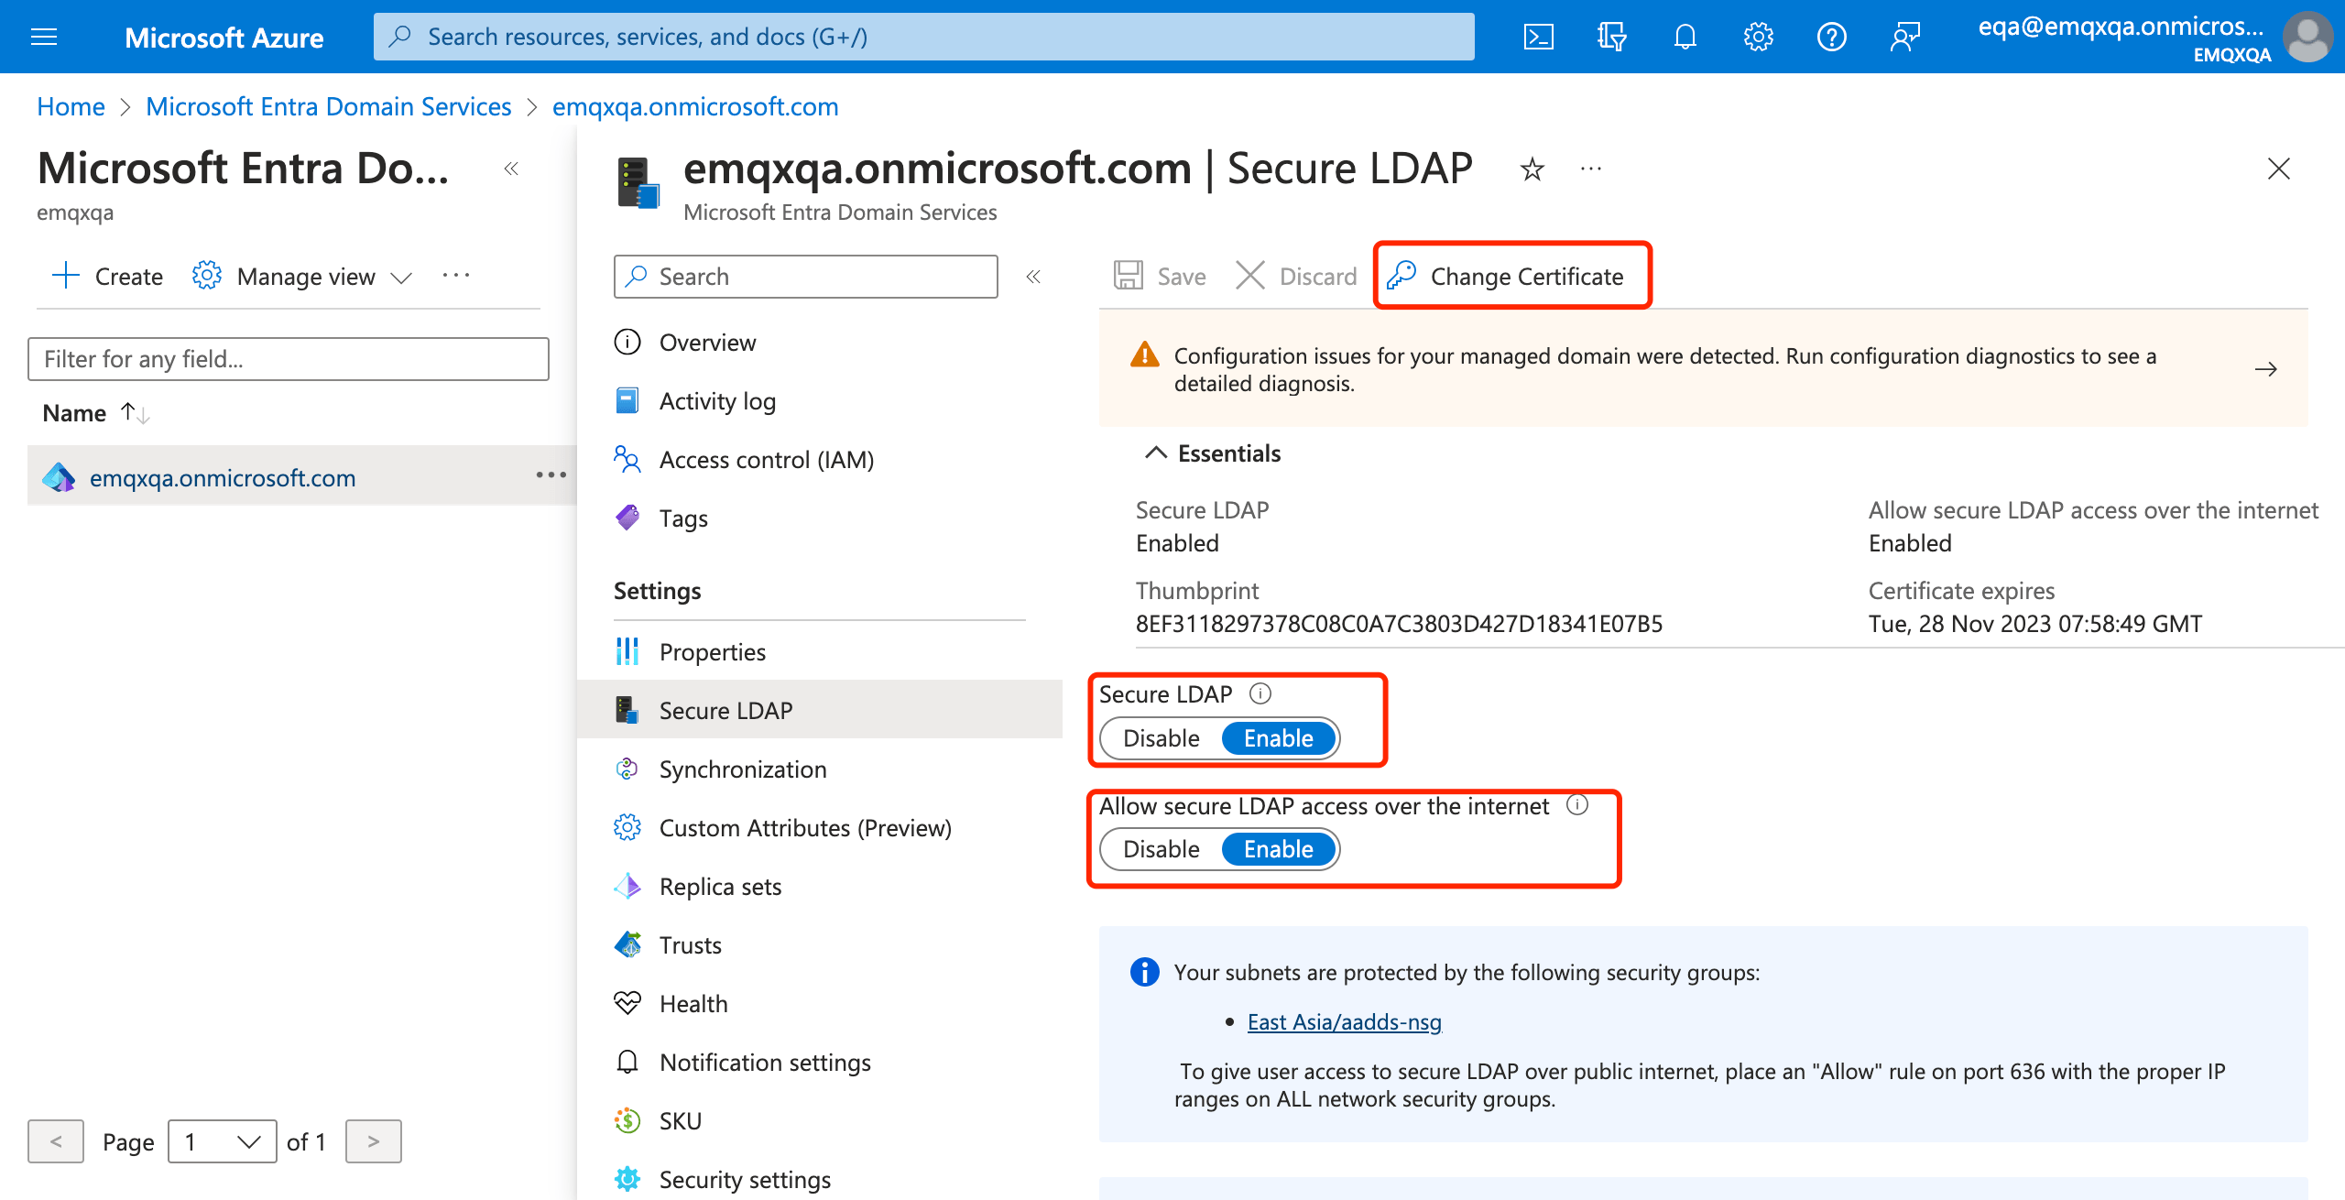
Task: Open the notifications bell
Action: [x=1685, y=37]
